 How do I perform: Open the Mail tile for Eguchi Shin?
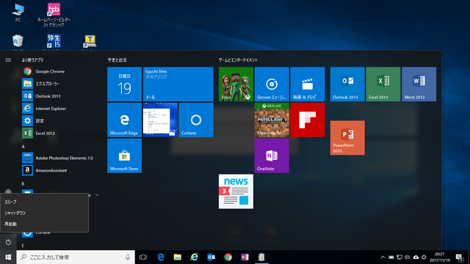click(x=178, y=84)
